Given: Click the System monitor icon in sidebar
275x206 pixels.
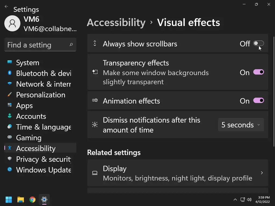Looking at the screenshot, I should [10, 62].
